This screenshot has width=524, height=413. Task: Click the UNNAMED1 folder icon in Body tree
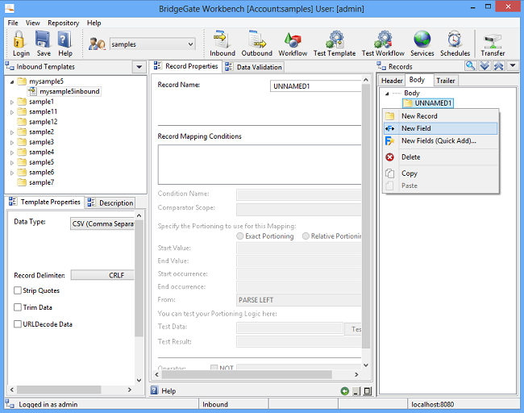pyautogui.click(x=407, y=103)
